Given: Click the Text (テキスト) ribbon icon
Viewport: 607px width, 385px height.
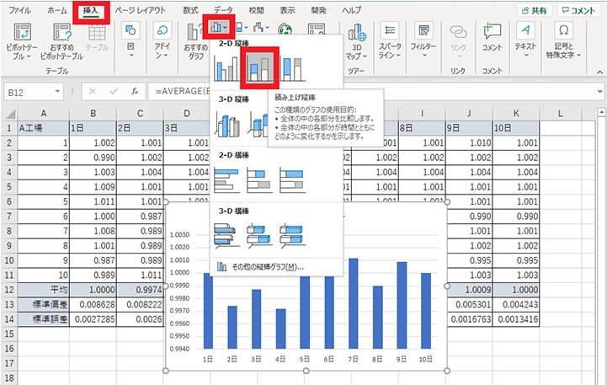Looking at the screenshot, I should point(525,30).
